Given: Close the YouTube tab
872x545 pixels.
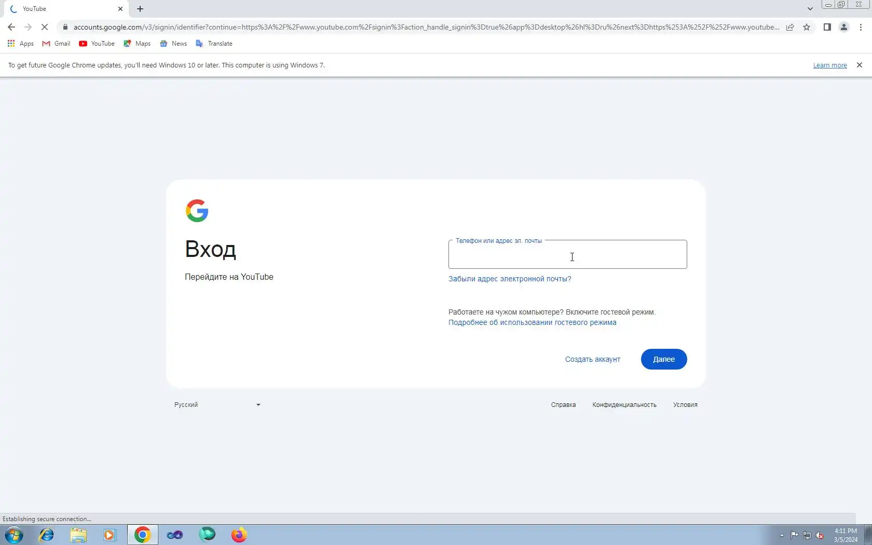Looking at the screenshot, I should [120, 9].
